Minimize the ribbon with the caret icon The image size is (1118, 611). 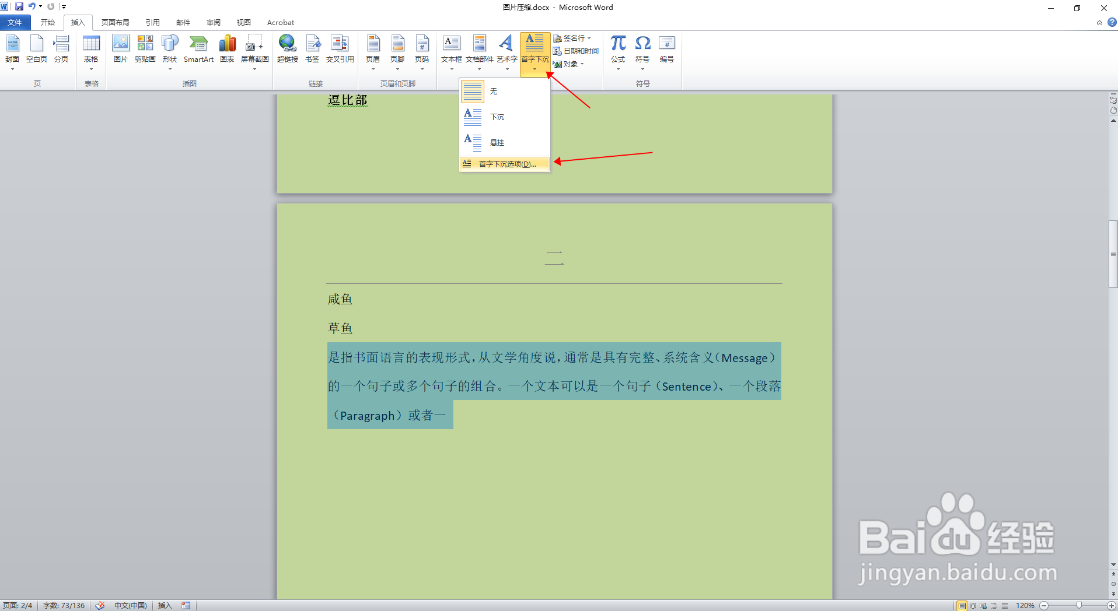(x=1099, y=23)
